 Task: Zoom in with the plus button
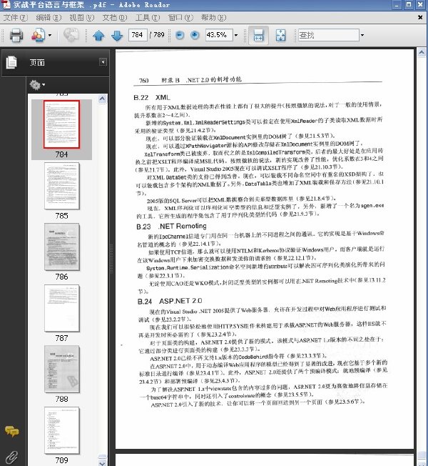click(x=195, y=35)
